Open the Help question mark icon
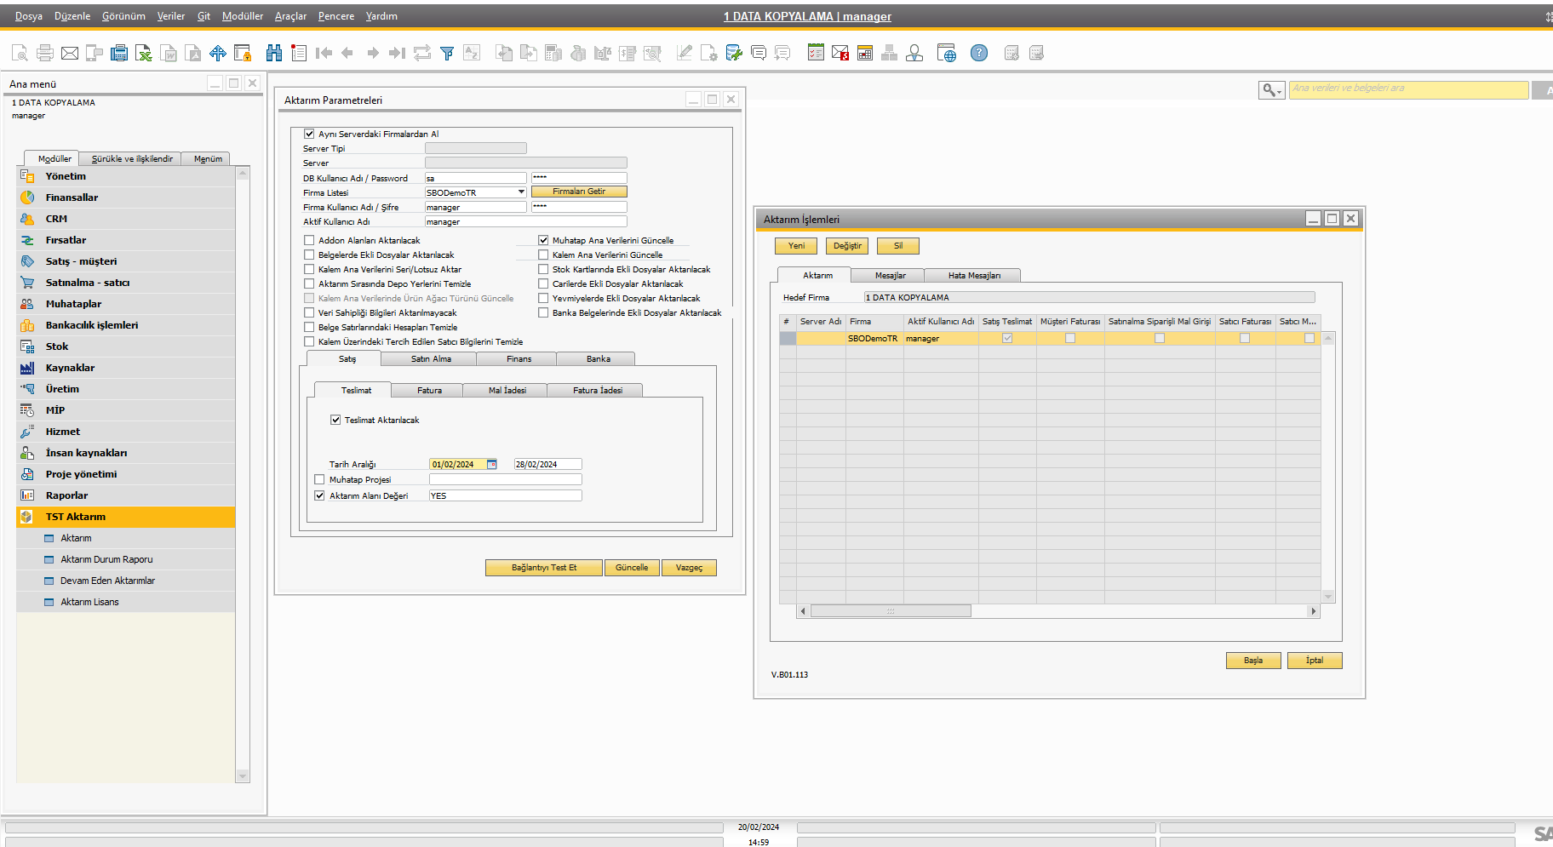Image resolution: width=1553 pixels, height=847 pixels. 979,54
